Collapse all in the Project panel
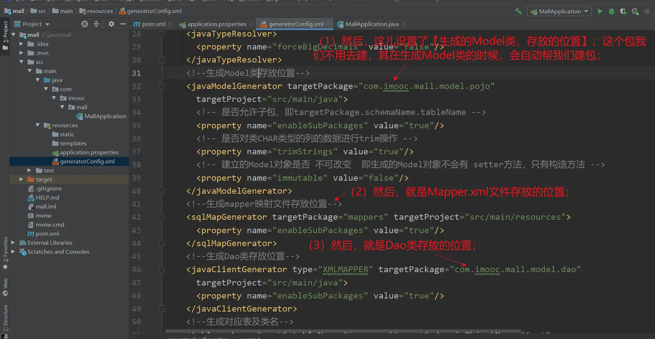 tap(96, 24)
